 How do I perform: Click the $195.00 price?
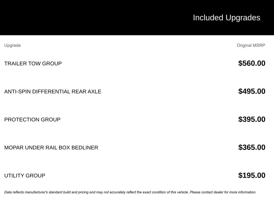pyautogui.click(x=252, y=175)
